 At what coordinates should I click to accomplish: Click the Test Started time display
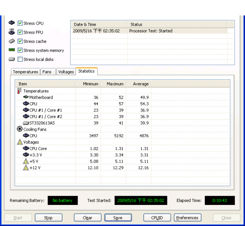[141, 200]
